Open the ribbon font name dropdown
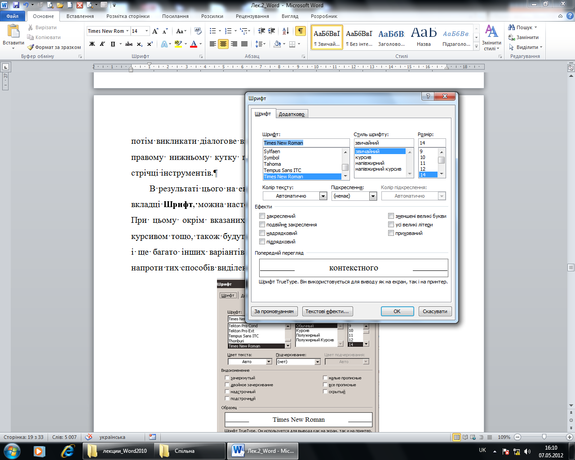 tap(127, 31)
